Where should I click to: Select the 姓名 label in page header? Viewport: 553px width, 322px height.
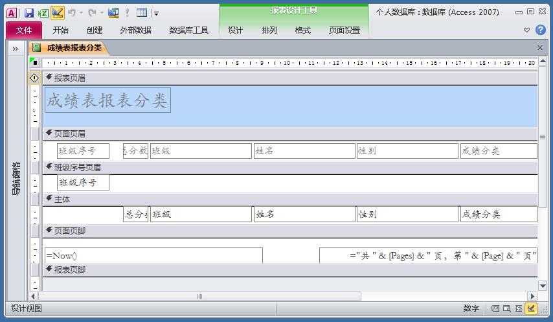click(304, 150)
